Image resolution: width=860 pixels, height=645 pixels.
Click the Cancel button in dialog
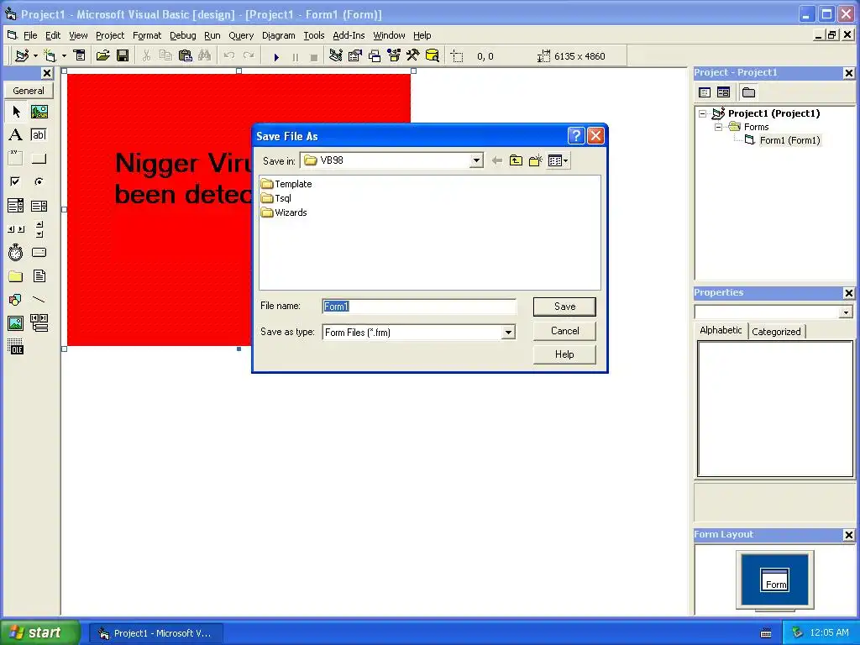click(x=564, y=331)
